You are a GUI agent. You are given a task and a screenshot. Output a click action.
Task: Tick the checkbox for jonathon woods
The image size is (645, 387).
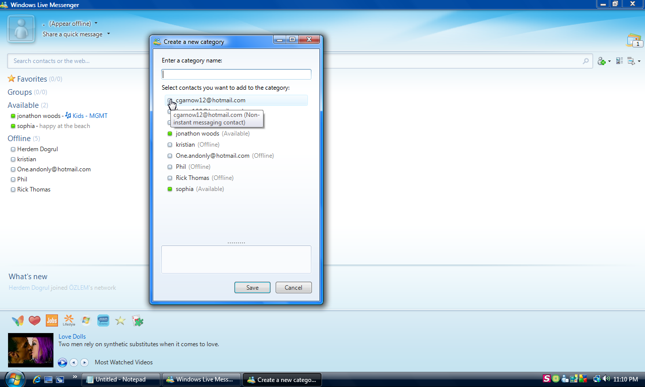coord(170,134)
